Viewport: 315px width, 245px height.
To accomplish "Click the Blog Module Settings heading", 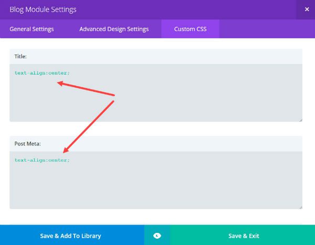I will click(x=43, y=9).
